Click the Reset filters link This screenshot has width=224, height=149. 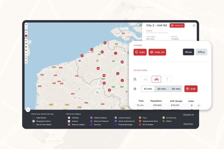click(188, 124)
